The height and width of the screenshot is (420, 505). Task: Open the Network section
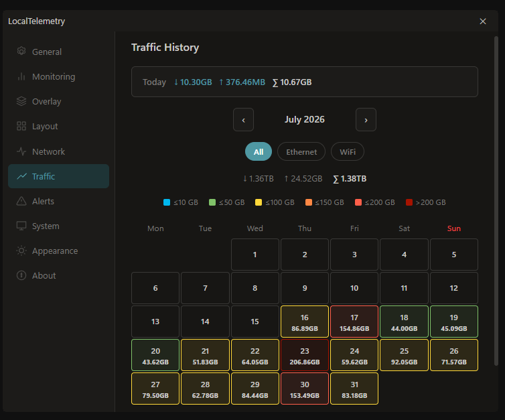click(x=59, y=151)
